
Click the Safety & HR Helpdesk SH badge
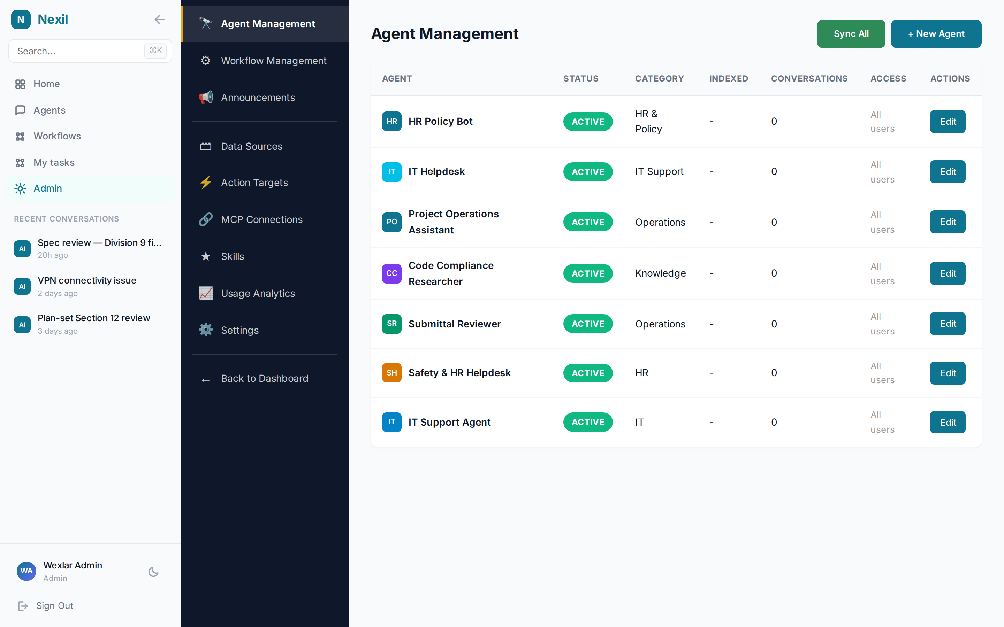(x=391, y=373)
